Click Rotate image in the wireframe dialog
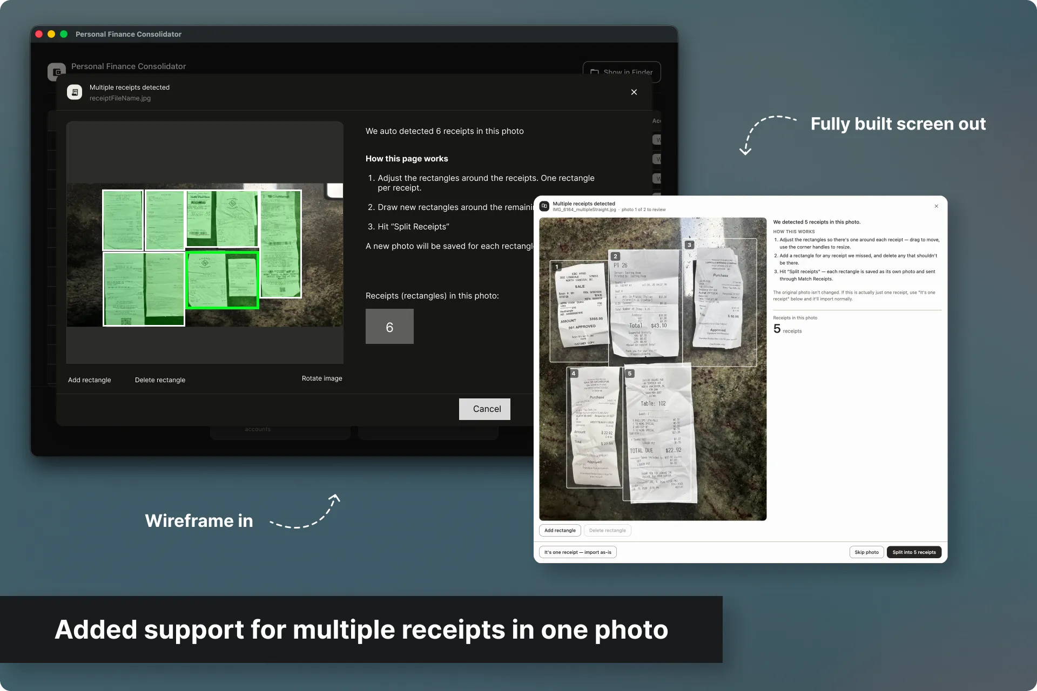This screenshot has width=1037, height=691. point(322,378)
